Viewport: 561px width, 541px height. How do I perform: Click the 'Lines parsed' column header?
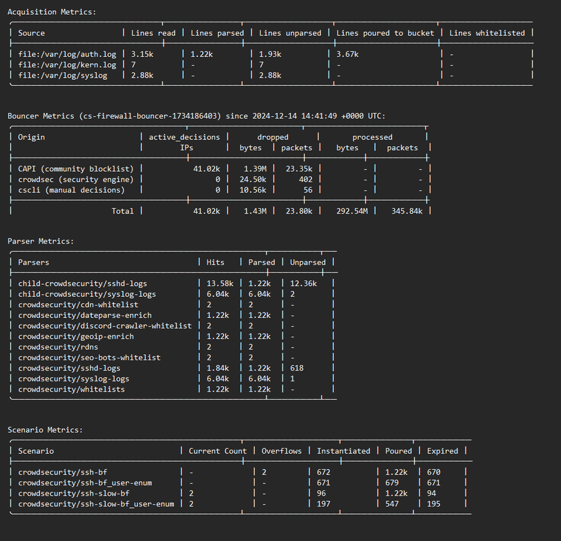point(217,33)
